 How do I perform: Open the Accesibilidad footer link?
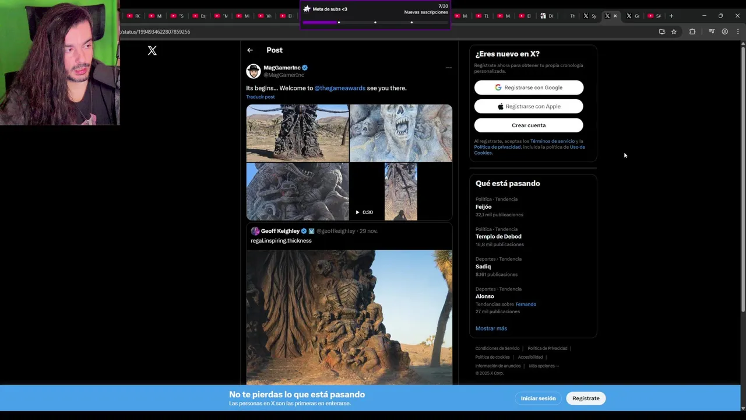pyautogui.click(x=530, y=357)
